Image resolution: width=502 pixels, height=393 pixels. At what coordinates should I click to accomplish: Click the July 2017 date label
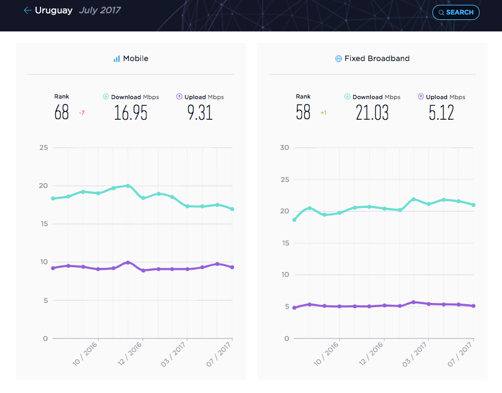(x=100, y=10)
